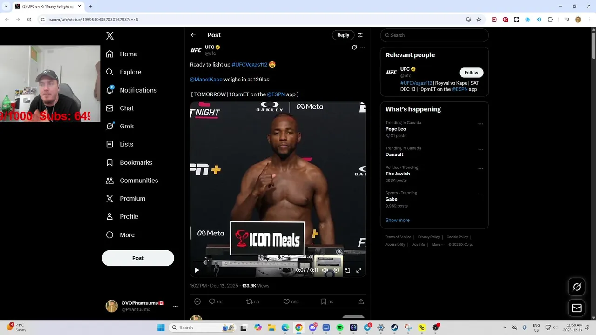Click the video activity icon below the post

point(197,301)
